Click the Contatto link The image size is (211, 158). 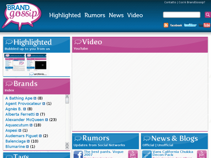170,2
